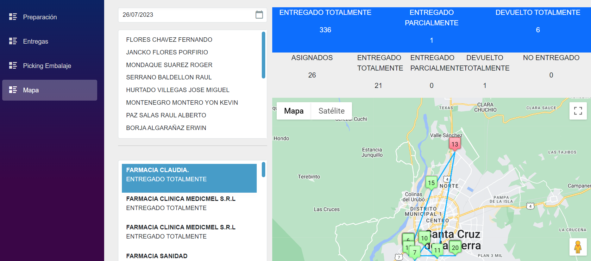
Task: Click the green map marker 10
Action: pos(424,238)
